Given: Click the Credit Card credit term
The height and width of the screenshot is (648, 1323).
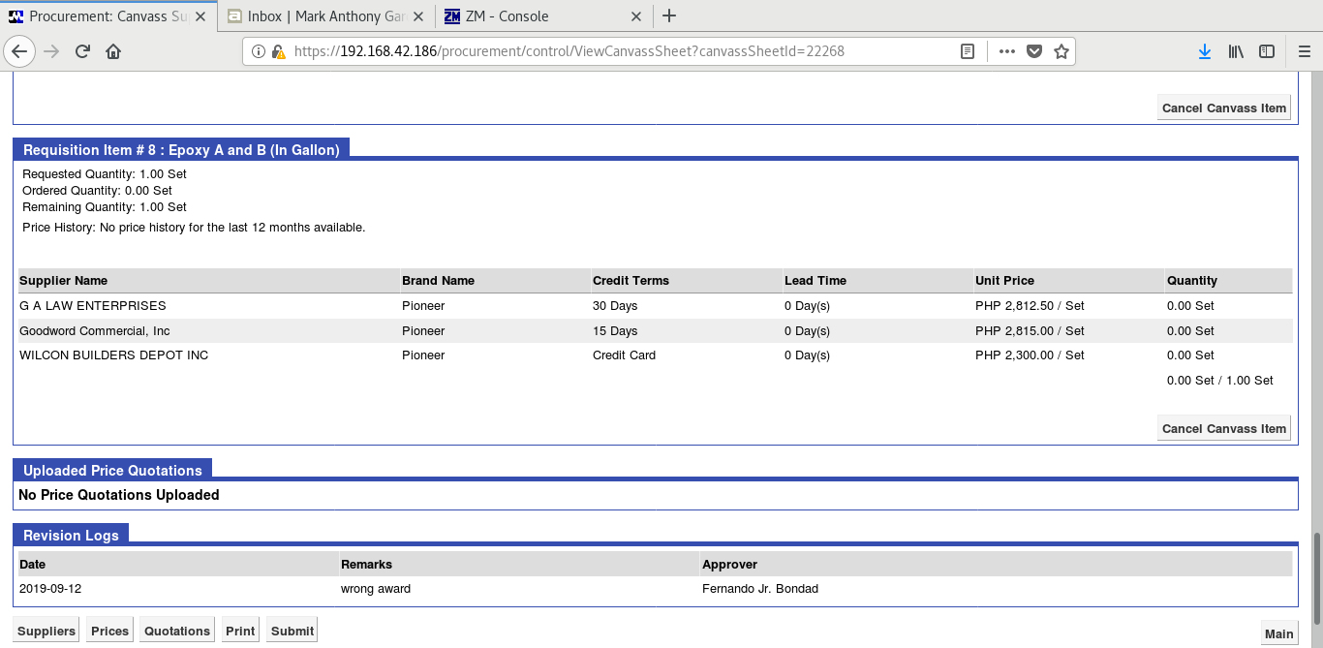Looking at the screenshot, I should pos(624,355).
